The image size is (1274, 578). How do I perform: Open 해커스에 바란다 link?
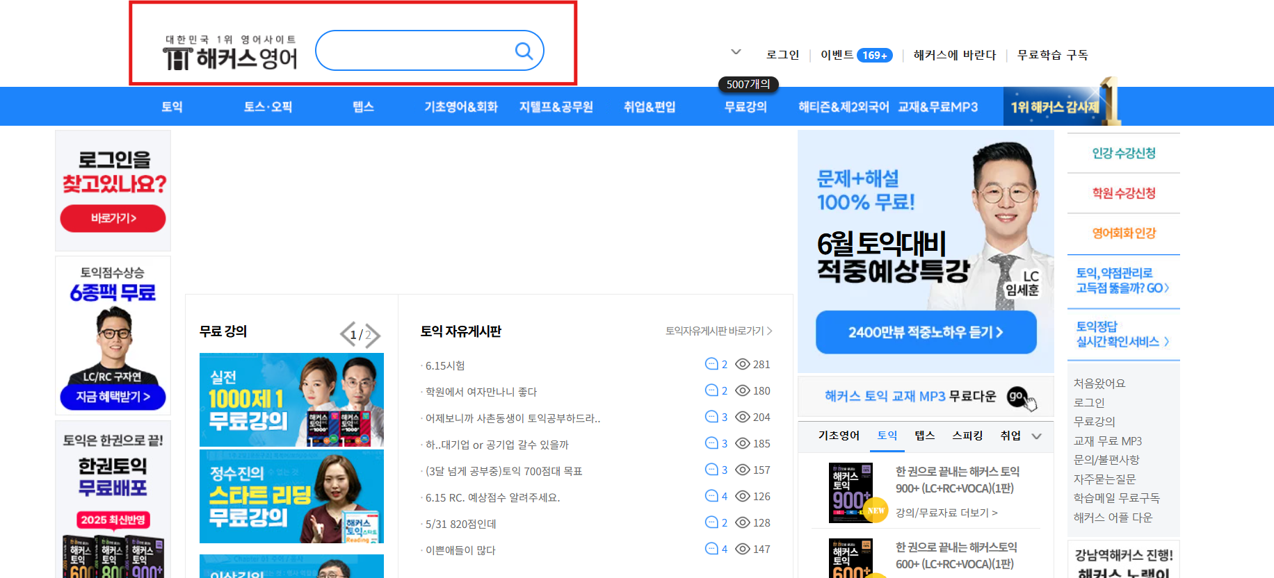(954, 55)
